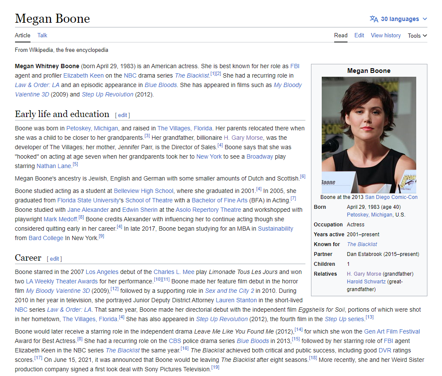Image resolution: width=442 pixels, height=376 pixels.
Task: Click citation reference [19]
Action: pyautogui.click(x=215, y=367)
